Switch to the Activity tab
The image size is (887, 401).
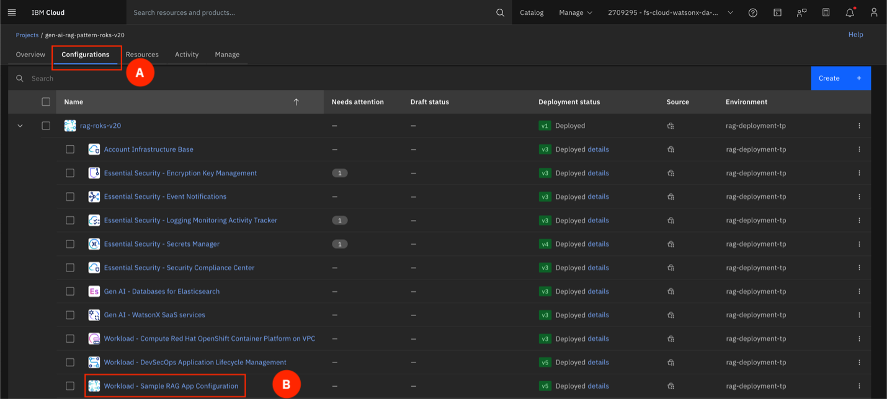(x=187, y=55)
